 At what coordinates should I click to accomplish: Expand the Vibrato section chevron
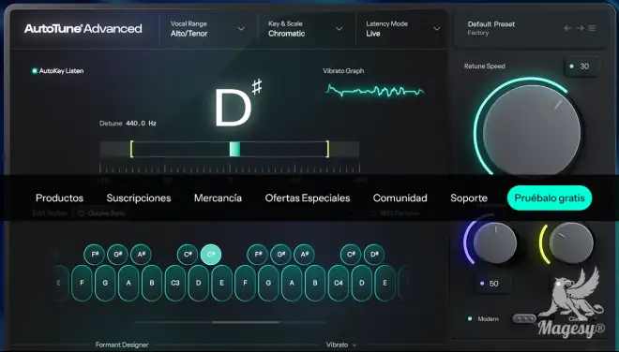coord(355,345)
